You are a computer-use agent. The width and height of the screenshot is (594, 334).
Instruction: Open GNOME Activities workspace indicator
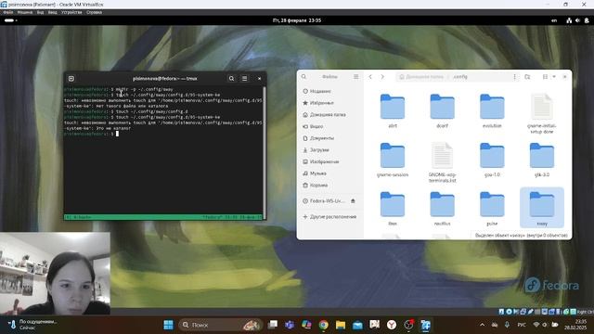10,20
